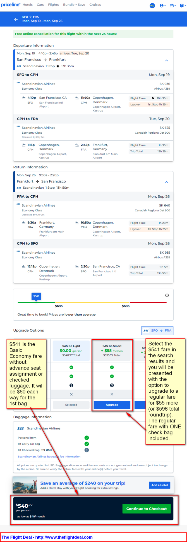Click dollar fee icon in SAS Go Light column

click(71, 385)
